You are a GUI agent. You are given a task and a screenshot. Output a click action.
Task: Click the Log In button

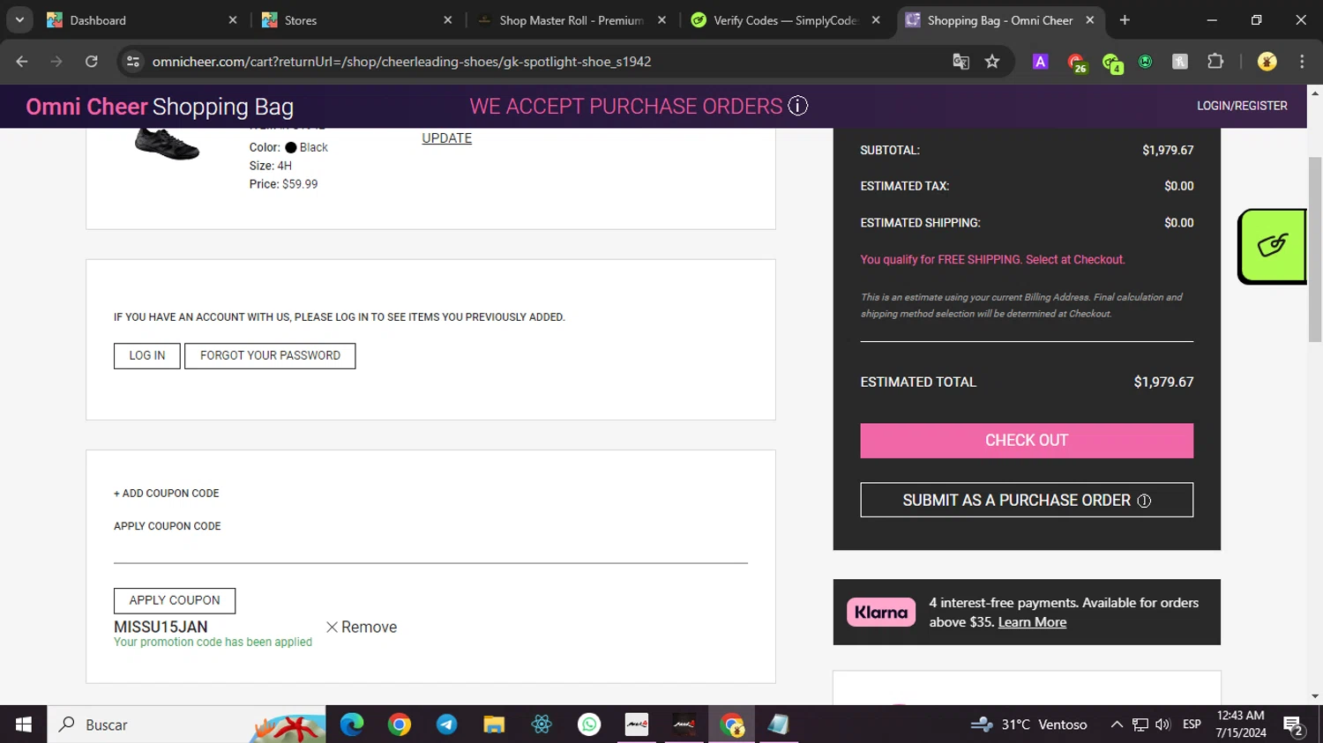click(146, 355)
